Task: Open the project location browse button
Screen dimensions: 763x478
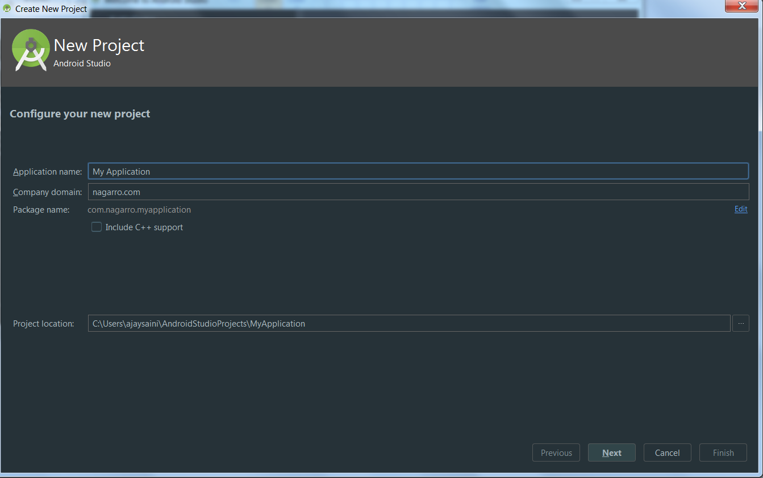Action: click(x=741, y=323)
